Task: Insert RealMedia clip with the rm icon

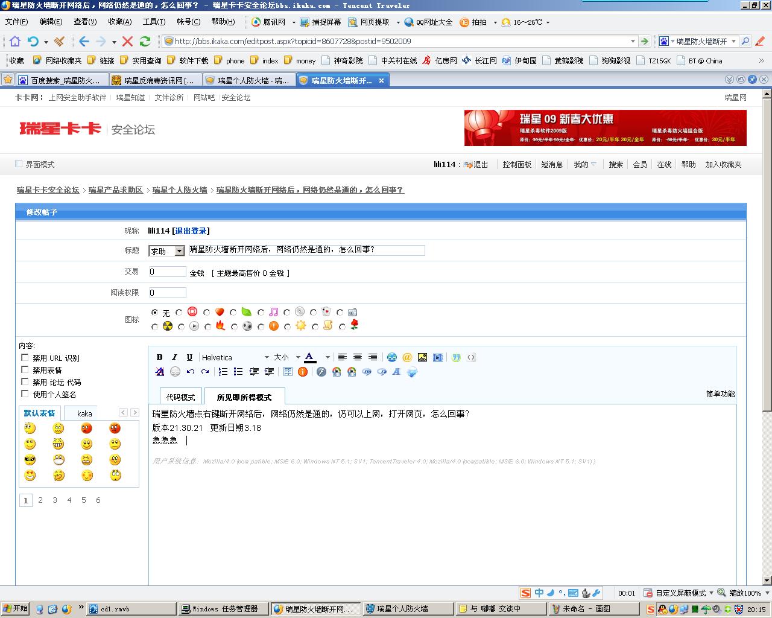Action: point(367,372)
